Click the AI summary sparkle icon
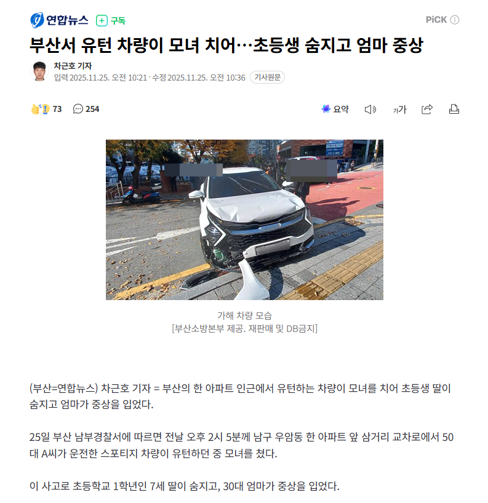This screenshot has height=503, width=488. click(326, 109)
